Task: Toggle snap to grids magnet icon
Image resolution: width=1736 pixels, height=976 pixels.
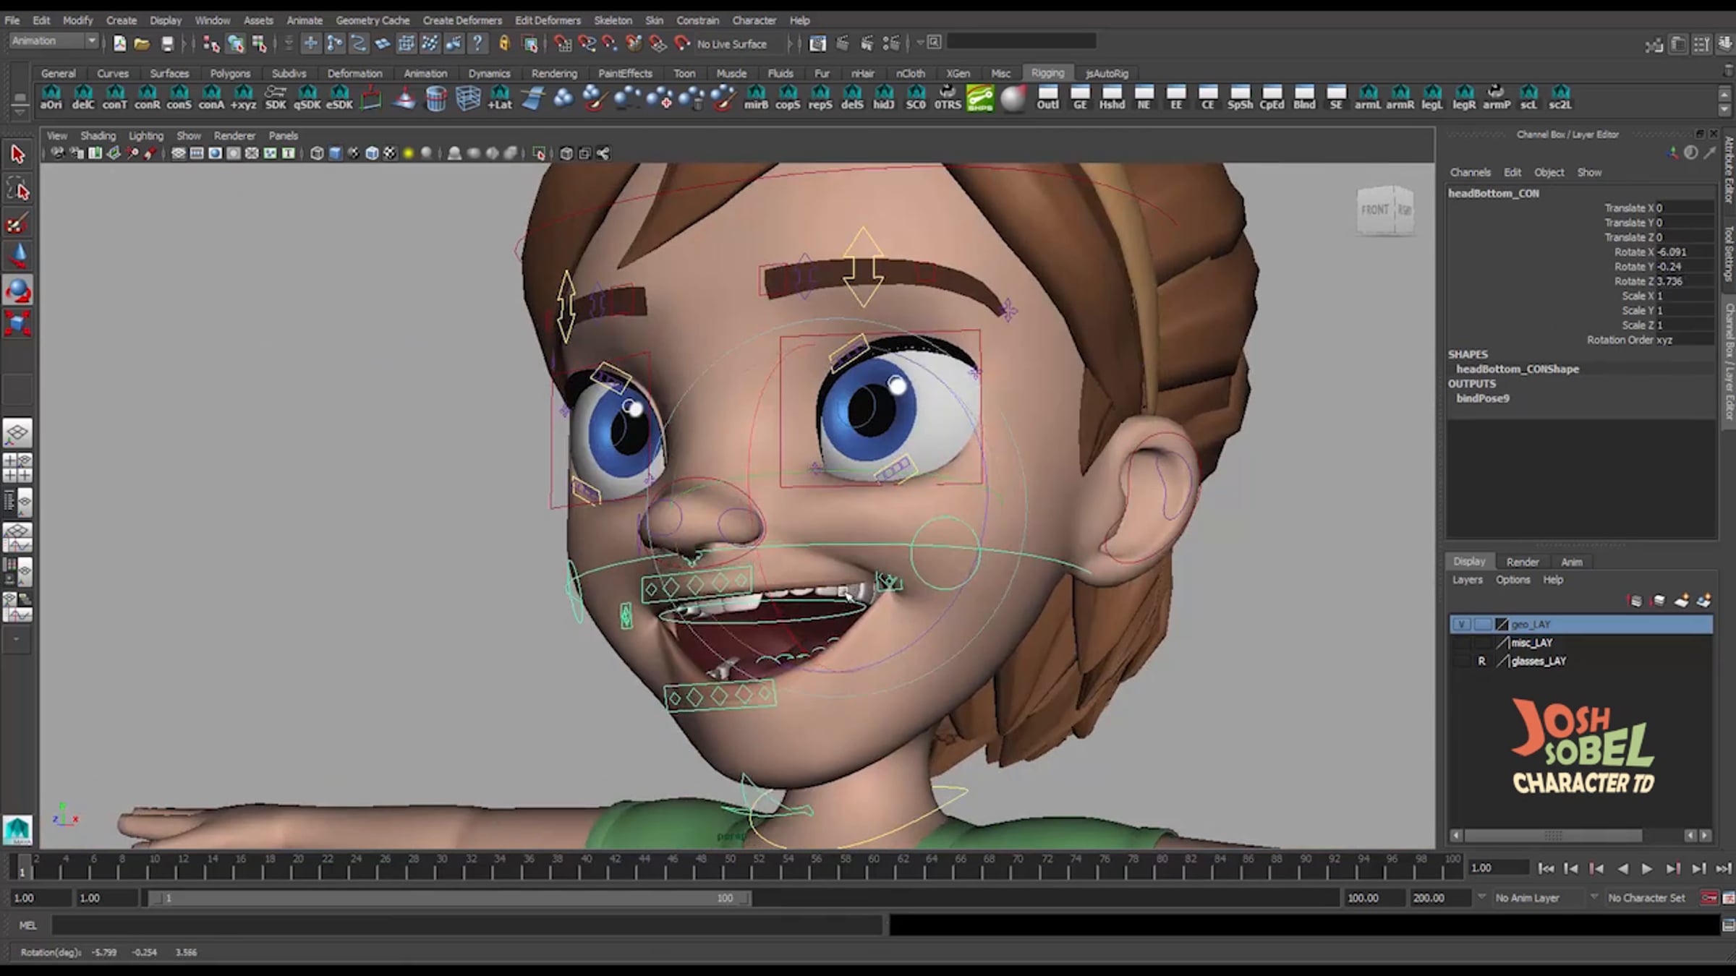Action: pos(563,43)
